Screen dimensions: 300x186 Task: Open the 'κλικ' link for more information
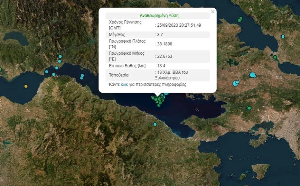click(124, 84)
